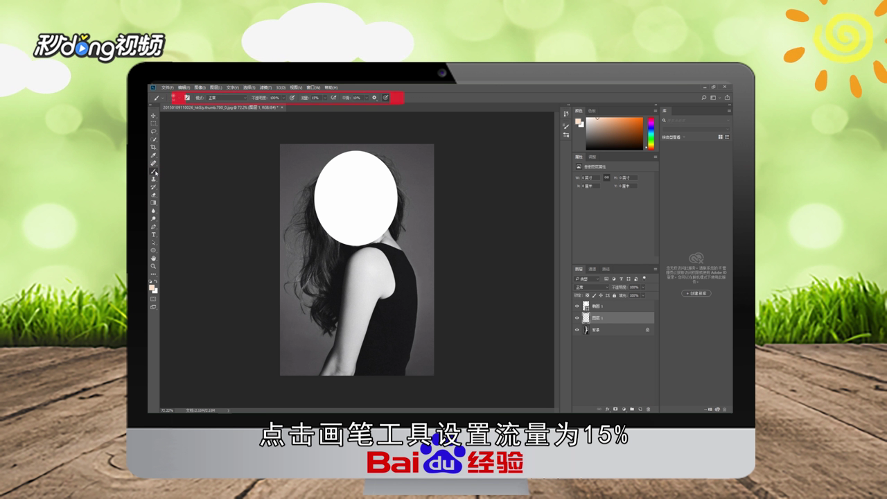Open the flow 15% dropdown arrow
The width and height of the screenshot is (887, 499).
(x=326, y=98)
